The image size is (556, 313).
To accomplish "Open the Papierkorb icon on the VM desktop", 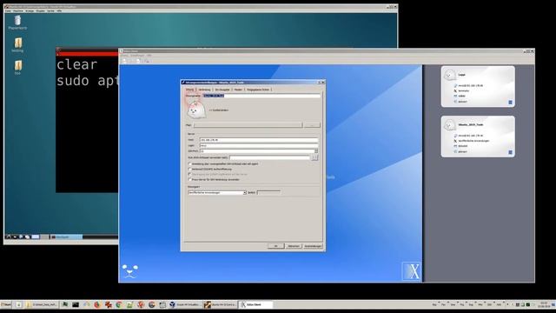I will 17,23.
